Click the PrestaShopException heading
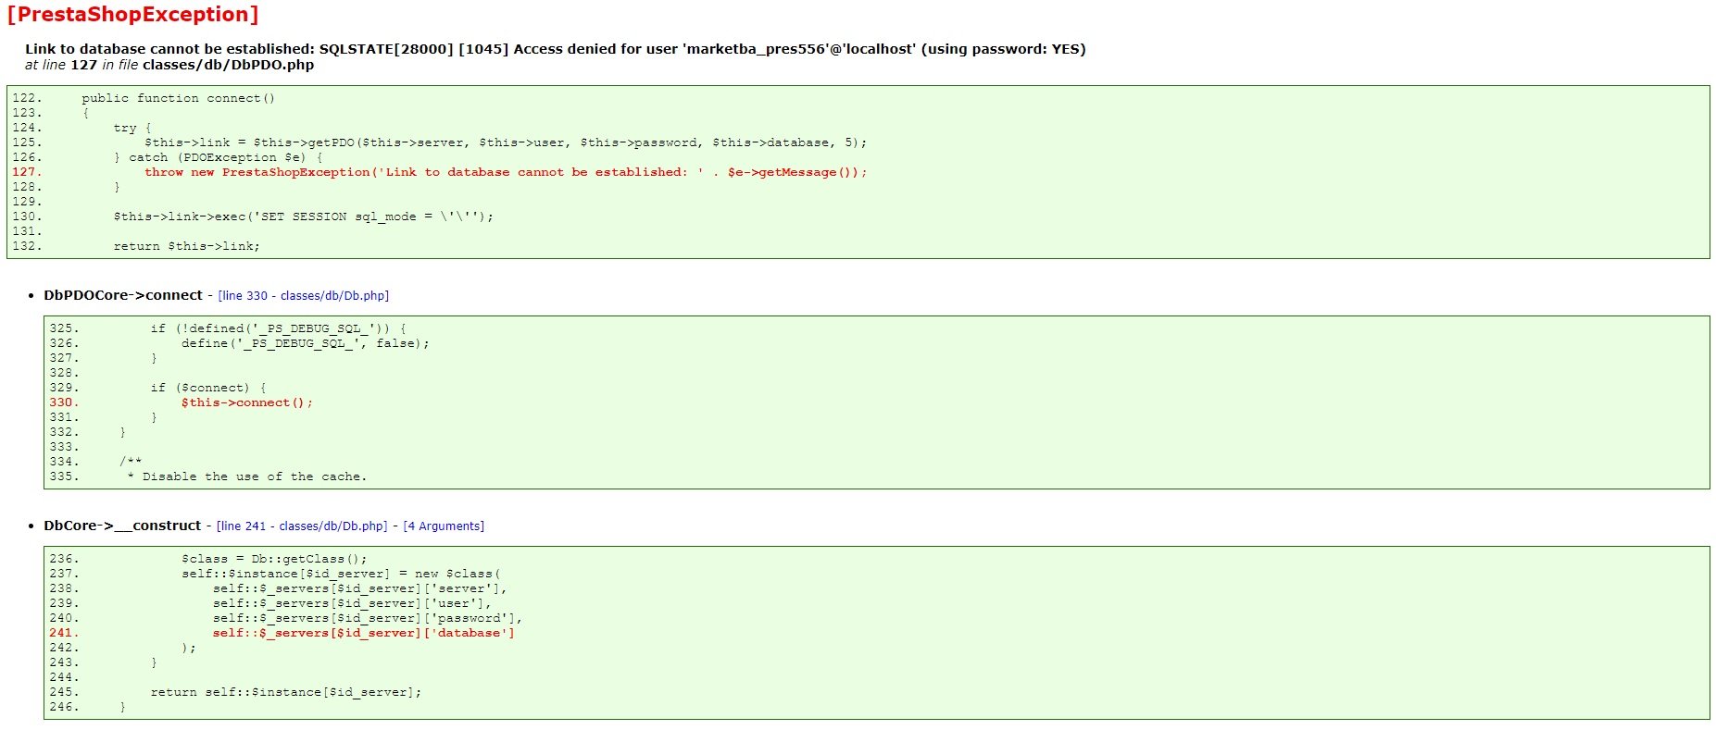The image size is (1716, 730). click(x=132, y=15)
